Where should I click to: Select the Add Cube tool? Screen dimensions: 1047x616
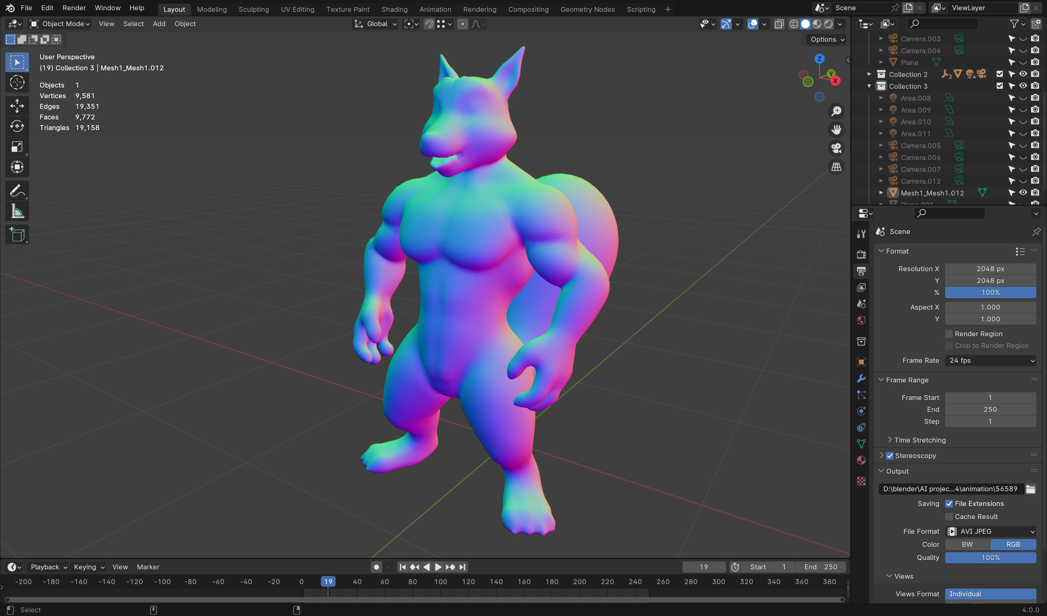tap(17, 235)
